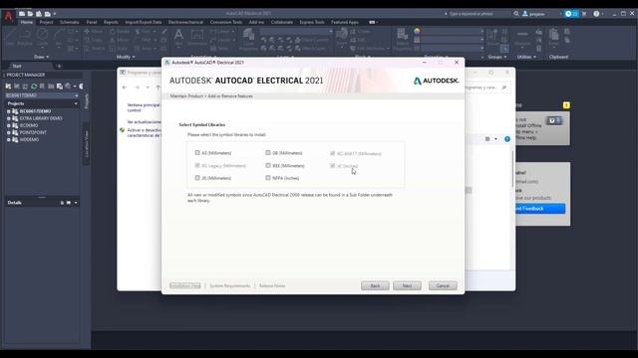Click the Move tool in Modify panel

pyautogui.click(x=93, y=31)
